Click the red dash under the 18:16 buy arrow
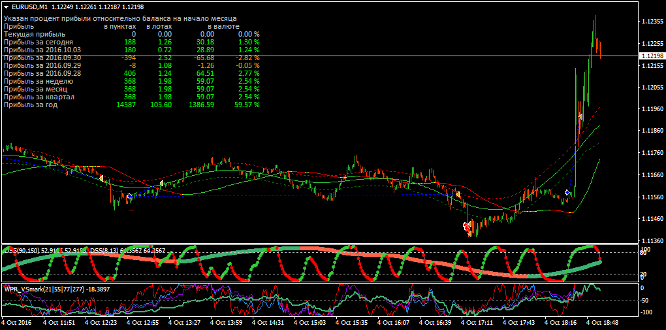The image size is (666, 330). [x=569, y=216]
